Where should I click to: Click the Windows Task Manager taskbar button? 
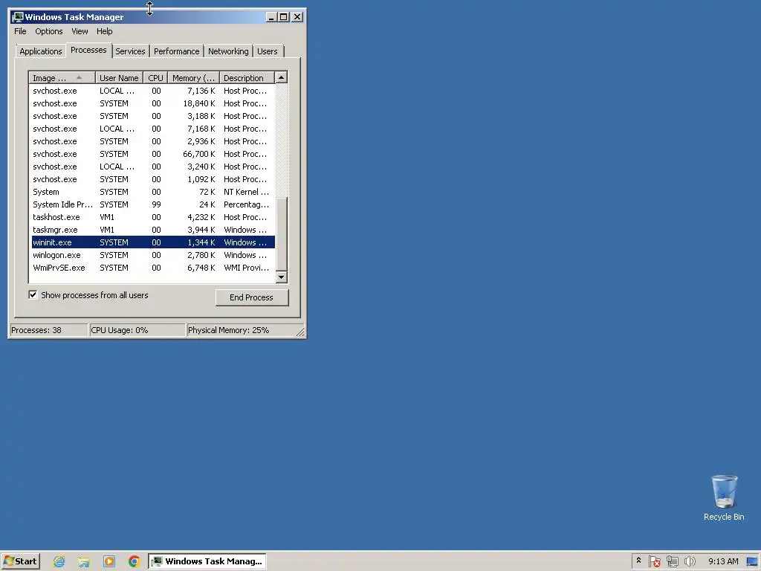tap(207, 561)
